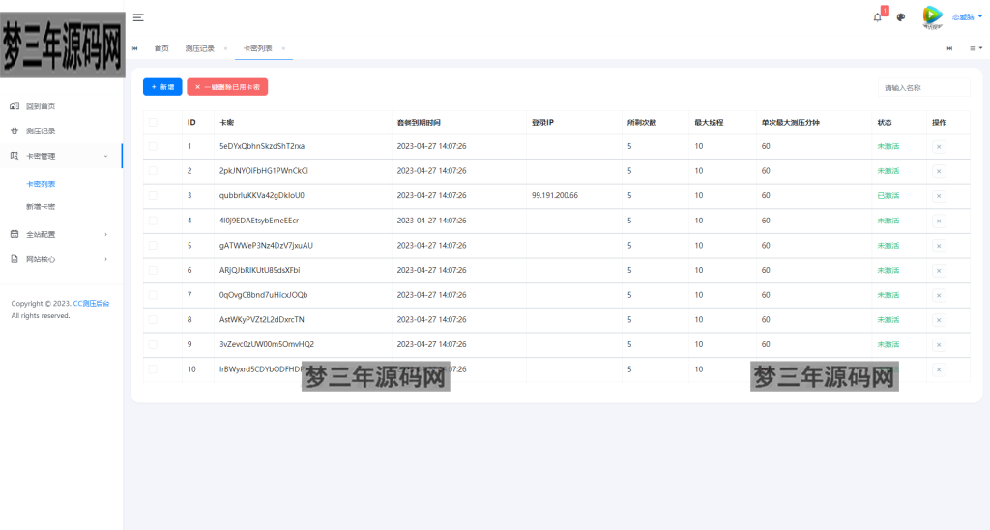Image resolution: width=990 pixels, height=530 pixels.
Task: Delete row ID 10 with X icon
Action: coord(939,369)
